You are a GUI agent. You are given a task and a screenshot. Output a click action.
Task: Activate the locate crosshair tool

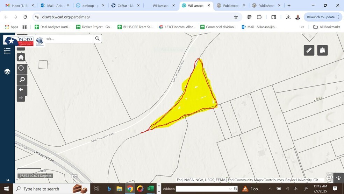point(21,68)
